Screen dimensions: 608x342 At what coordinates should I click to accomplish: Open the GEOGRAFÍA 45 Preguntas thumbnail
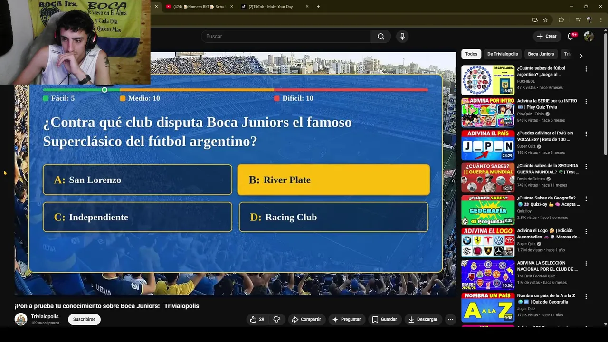tap(488, 209)
